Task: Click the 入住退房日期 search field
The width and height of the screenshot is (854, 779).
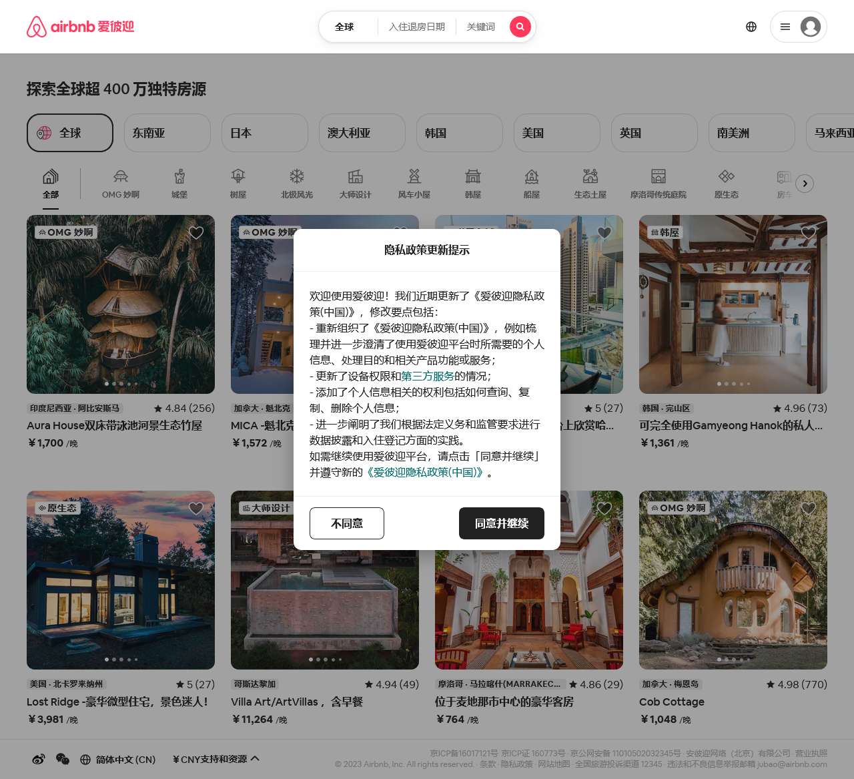Action: tap(417, 27)
